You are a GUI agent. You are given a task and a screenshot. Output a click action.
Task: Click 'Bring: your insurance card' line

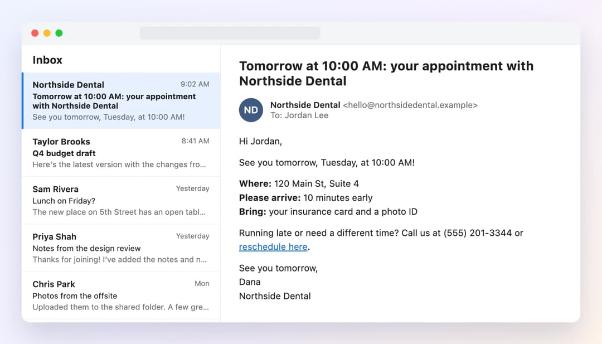pyautogui.click(x=328, y=211)
